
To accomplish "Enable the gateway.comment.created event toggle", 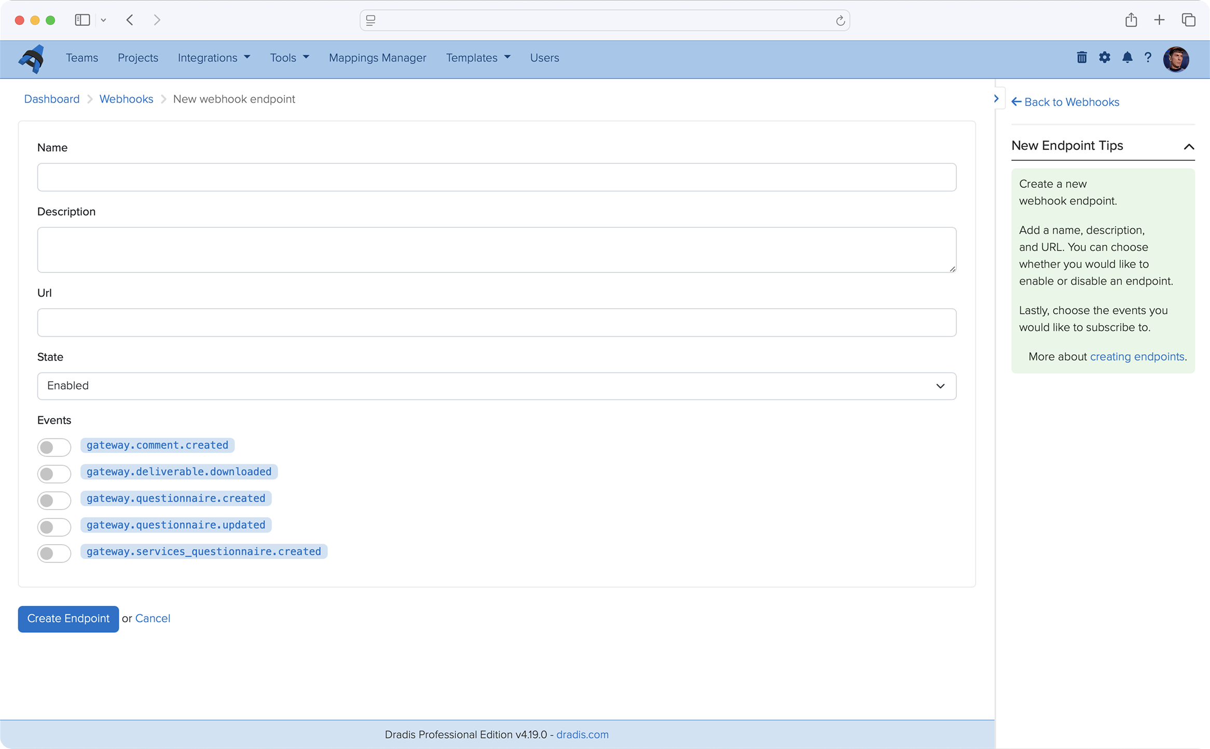I will click(54, 447).
